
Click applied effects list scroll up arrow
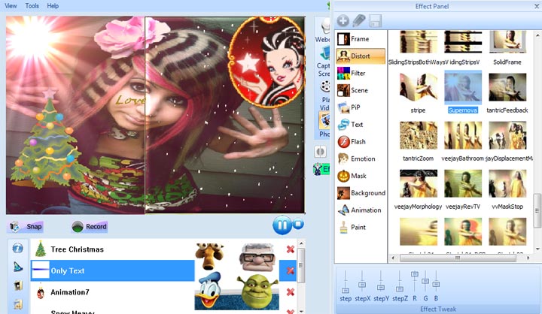(x=301, y=243)
